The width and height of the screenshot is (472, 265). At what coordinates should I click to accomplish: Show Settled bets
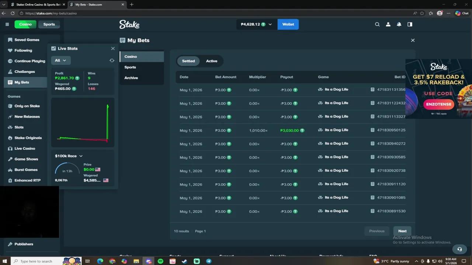(x=188, y=61)
